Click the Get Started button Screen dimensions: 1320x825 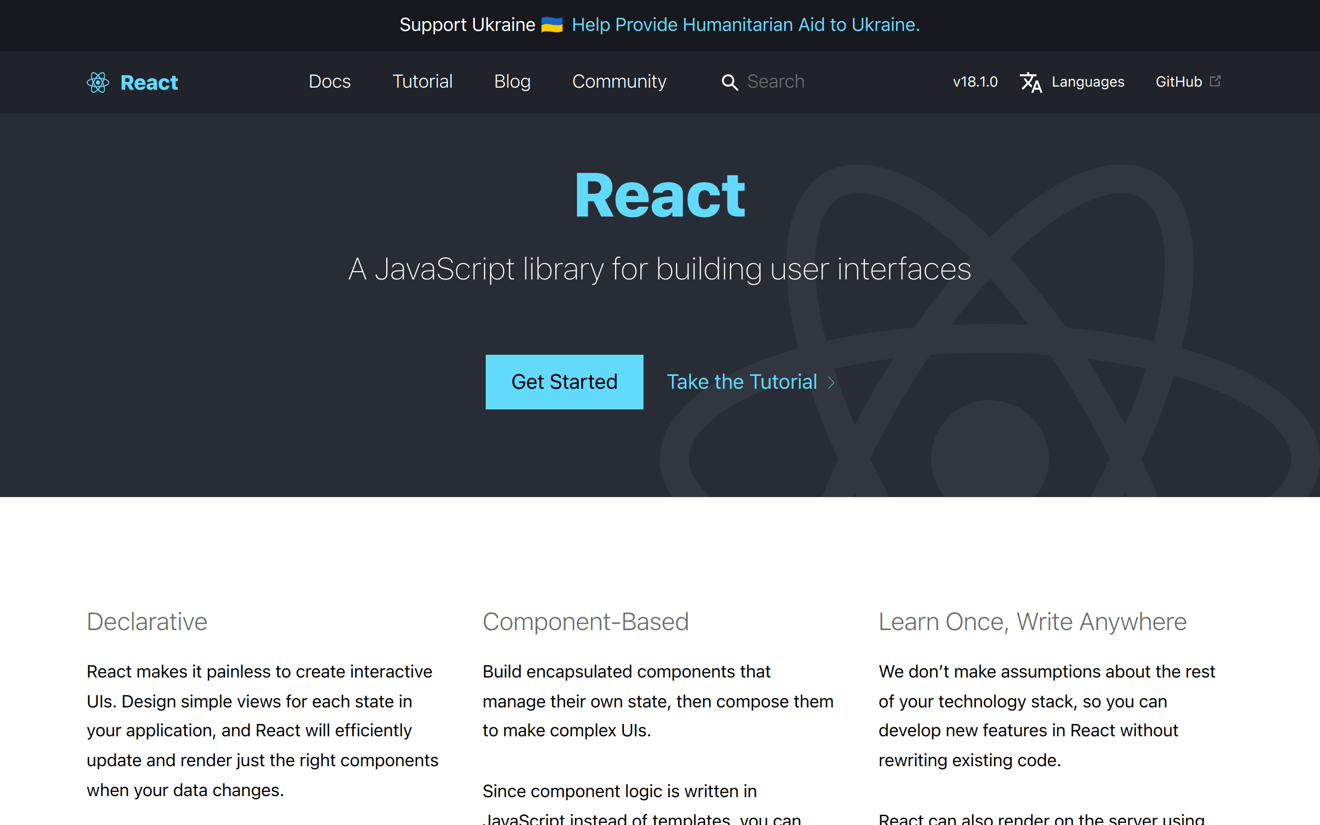pyautogui.click(x=565, y=382)
